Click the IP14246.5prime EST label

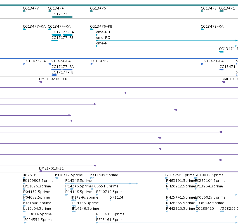pos(78,186)
